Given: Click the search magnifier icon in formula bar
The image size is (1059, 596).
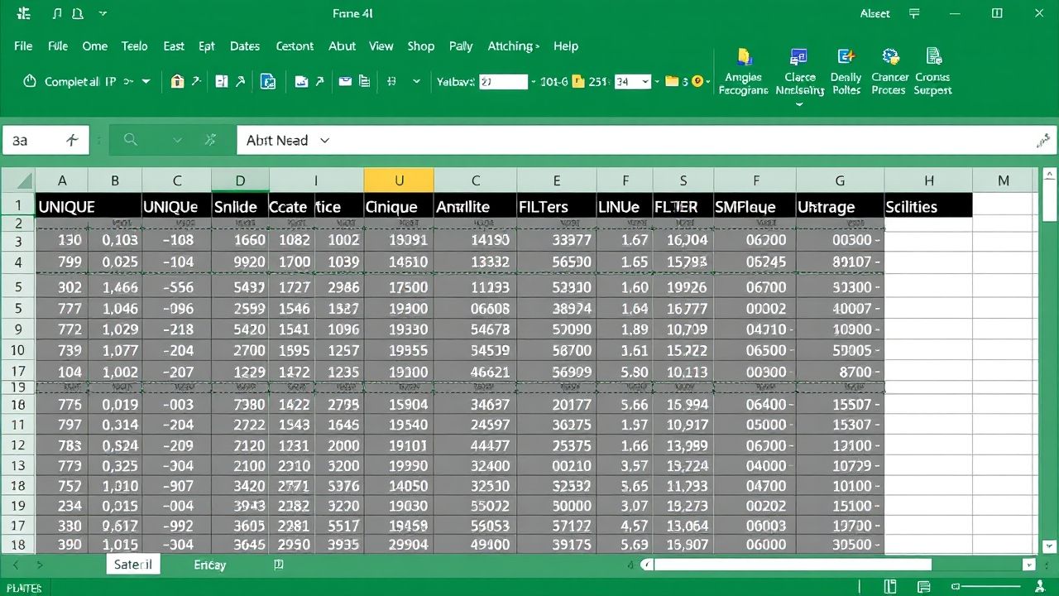Looking at the screenshot, I should pyautogui.click(x=130, y=140).
